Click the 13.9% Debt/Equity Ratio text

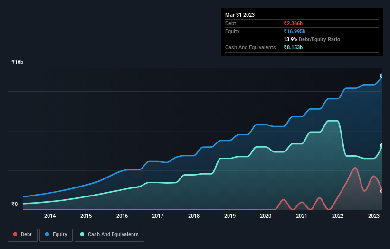click(x=312, y=39)
